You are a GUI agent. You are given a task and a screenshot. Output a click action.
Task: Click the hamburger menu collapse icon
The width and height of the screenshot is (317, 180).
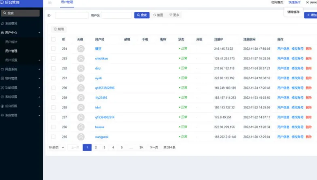pos(50,2)
